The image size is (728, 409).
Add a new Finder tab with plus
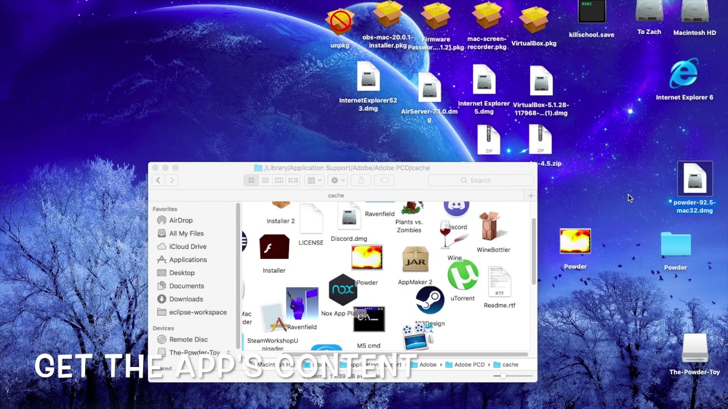[531, 195]
